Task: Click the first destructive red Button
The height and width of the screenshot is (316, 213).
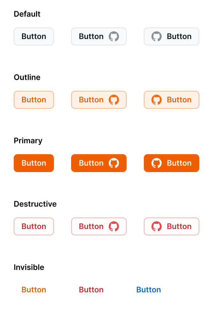Action: (x=34, y=226)
